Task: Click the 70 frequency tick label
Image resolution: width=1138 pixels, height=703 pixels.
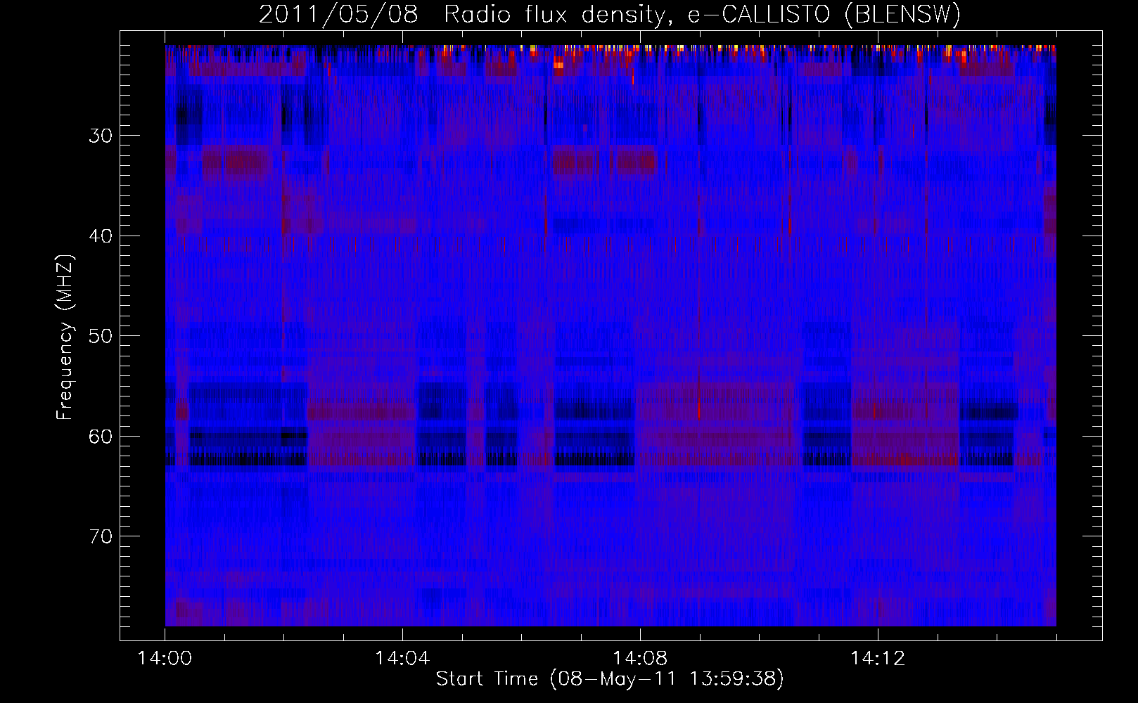Action: point(101,536)
